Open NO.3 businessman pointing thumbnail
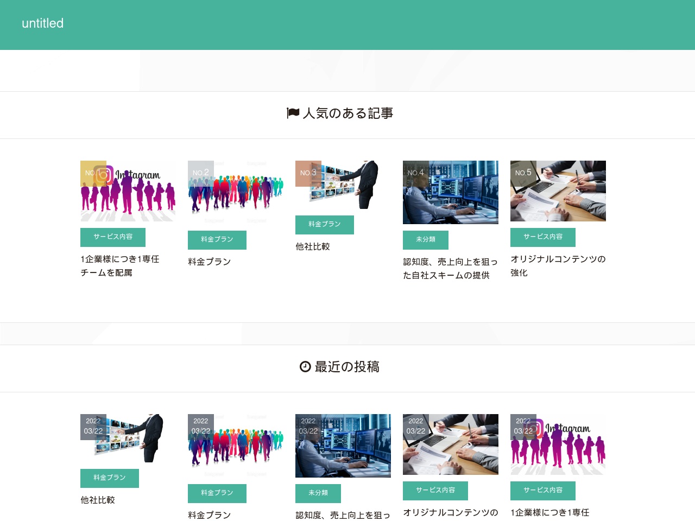This screenshot has width=695, height=521. [343, 185]
